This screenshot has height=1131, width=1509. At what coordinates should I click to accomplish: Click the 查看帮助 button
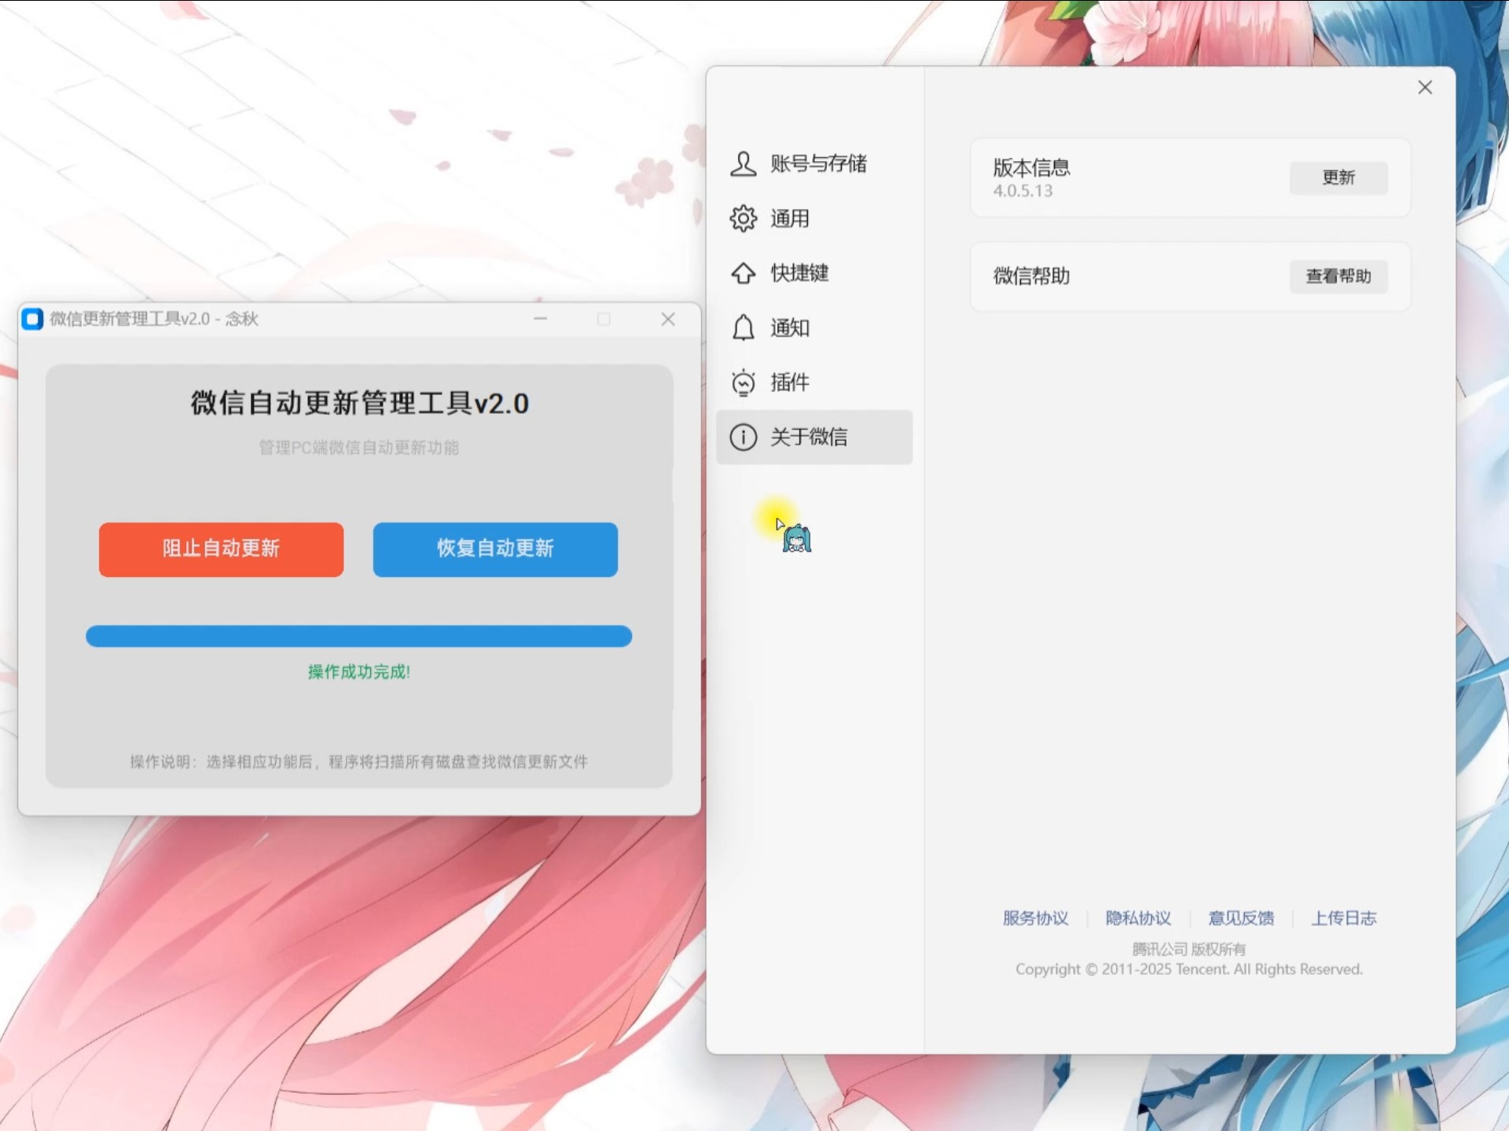[1338, 276]
